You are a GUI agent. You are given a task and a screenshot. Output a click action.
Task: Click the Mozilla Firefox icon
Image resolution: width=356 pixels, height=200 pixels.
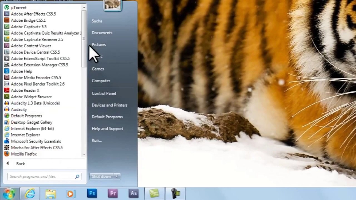point(7,154)
